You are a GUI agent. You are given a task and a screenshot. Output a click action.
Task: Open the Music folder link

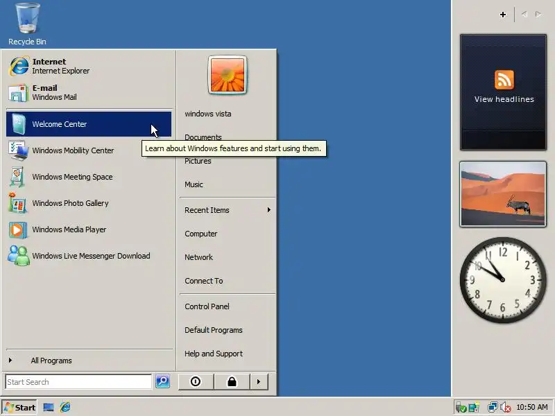coord(194,184)
